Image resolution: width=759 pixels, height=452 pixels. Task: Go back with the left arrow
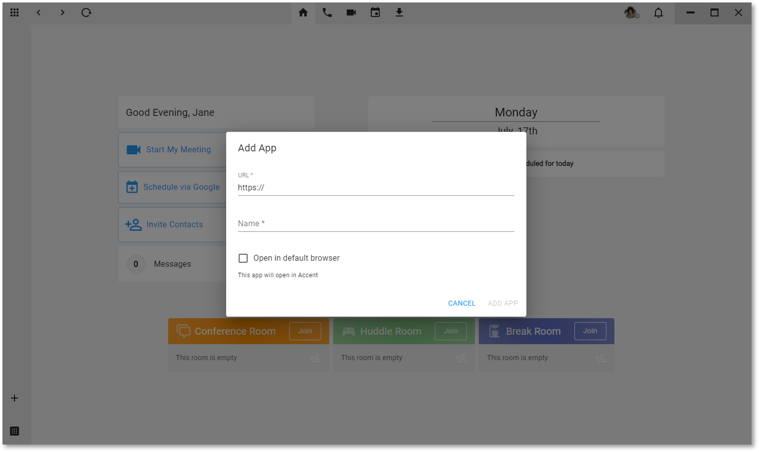(x=39, y=13)
